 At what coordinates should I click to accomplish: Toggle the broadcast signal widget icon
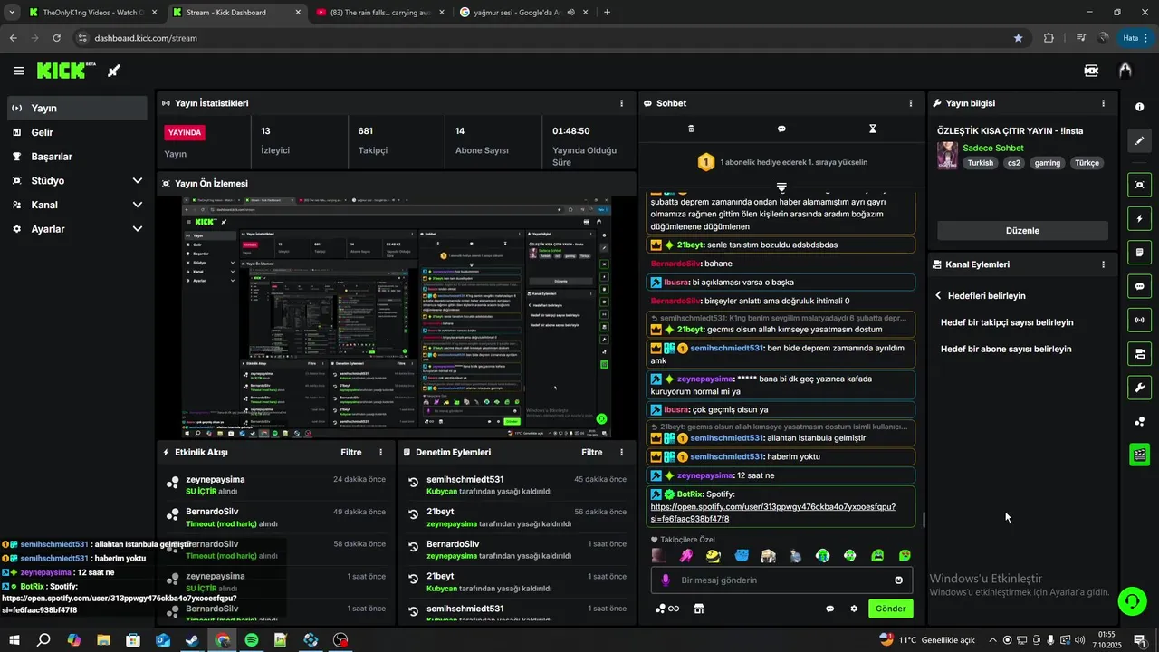click(1139, 320)
